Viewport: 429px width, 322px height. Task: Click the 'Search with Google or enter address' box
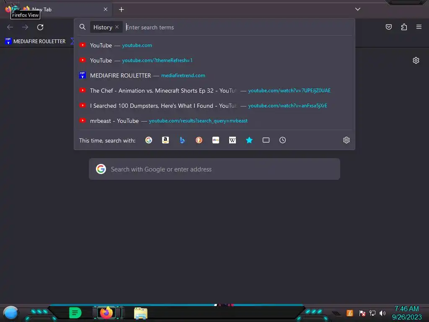tap(214, 169)
